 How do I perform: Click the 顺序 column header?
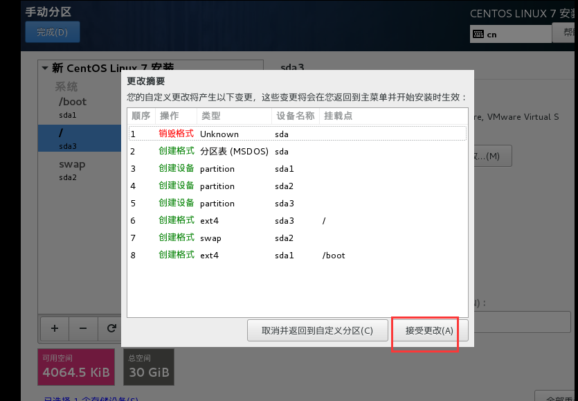[x=141, y=116]
